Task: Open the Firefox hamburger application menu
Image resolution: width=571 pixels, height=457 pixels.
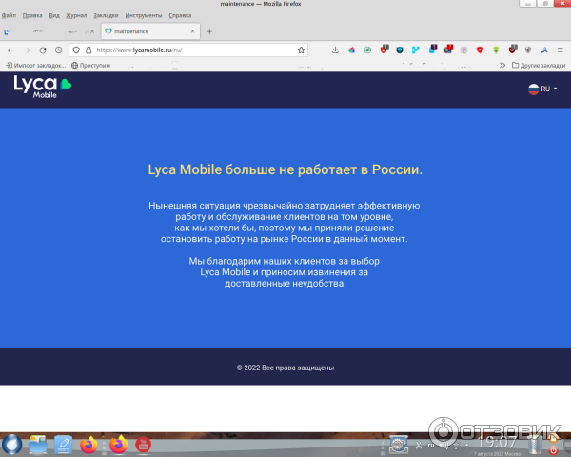Action: (561, 50)
